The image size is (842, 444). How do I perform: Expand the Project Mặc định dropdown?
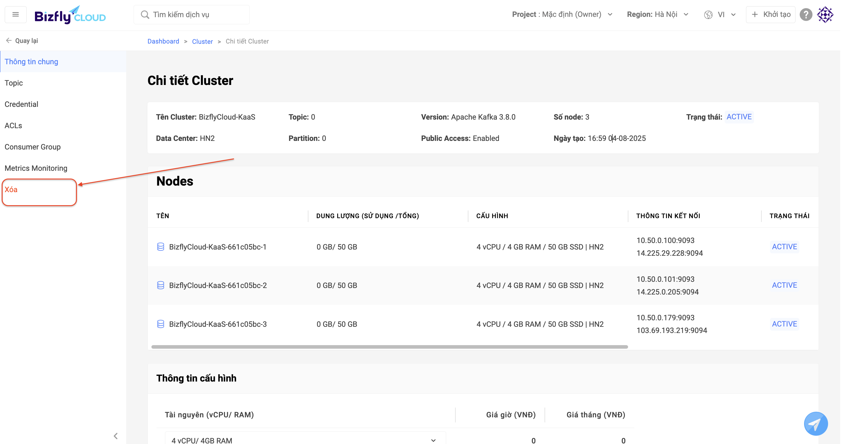562,15
